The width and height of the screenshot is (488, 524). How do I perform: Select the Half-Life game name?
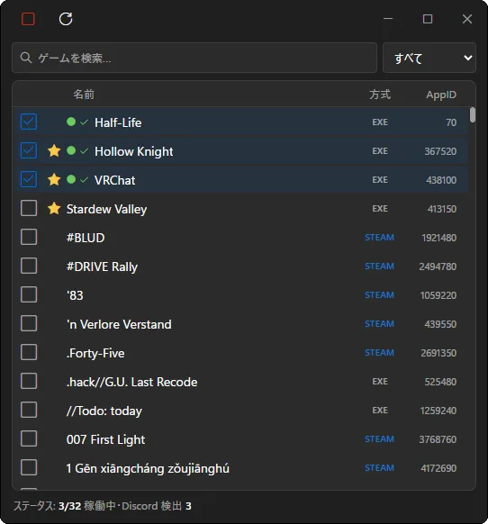tap(118, 122)
